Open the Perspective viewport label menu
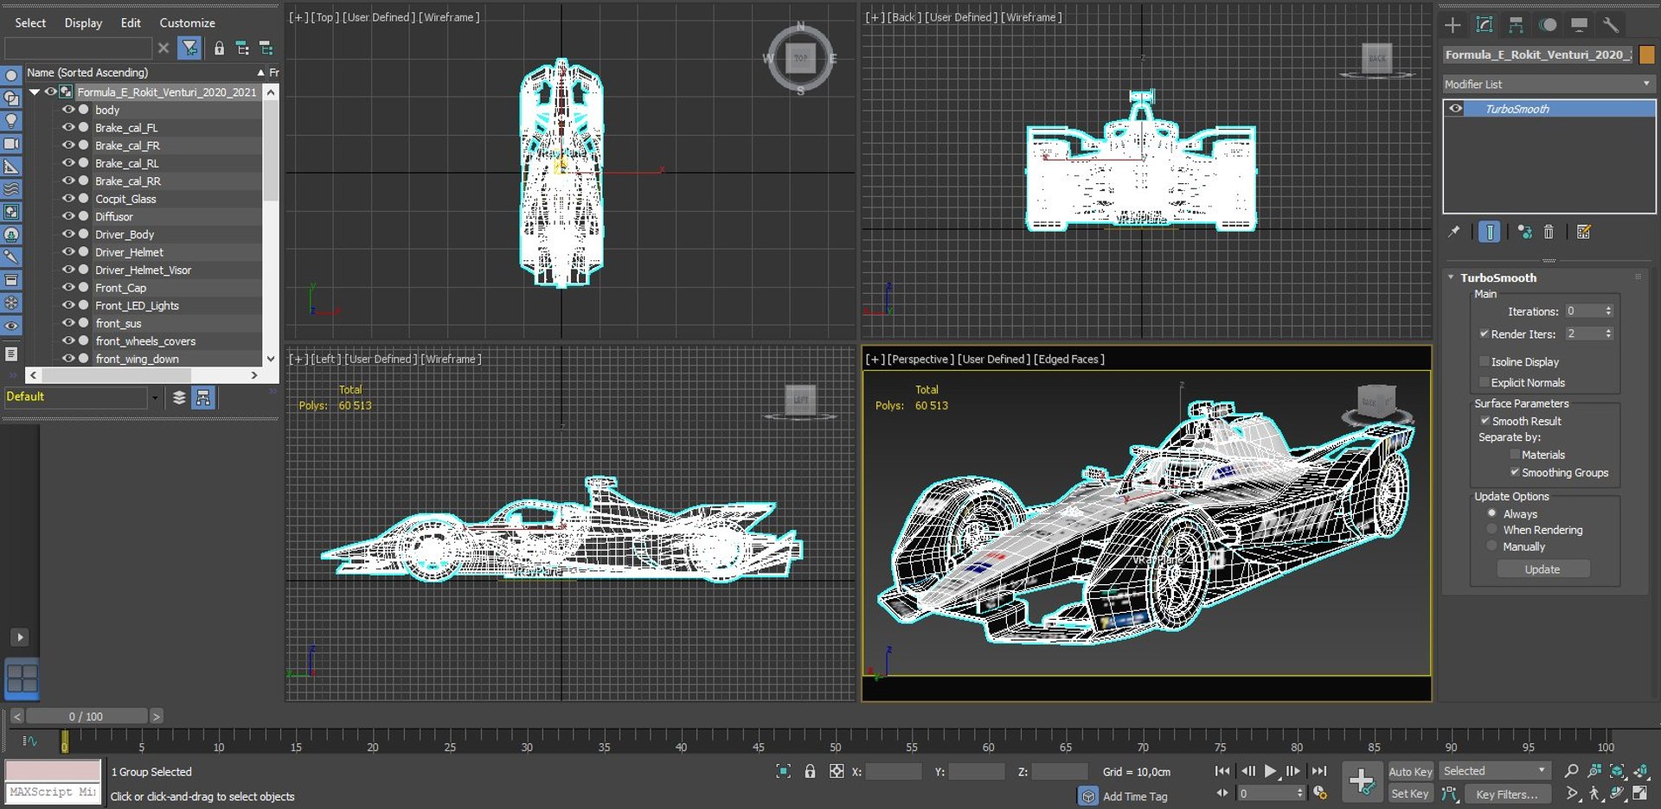Screen dimensions: 1661x809 point(920,359)
